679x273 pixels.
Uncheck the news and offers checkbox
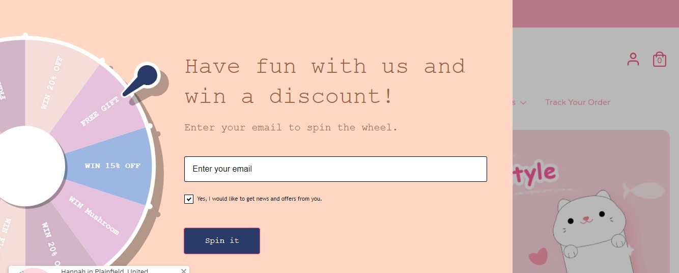189,199
